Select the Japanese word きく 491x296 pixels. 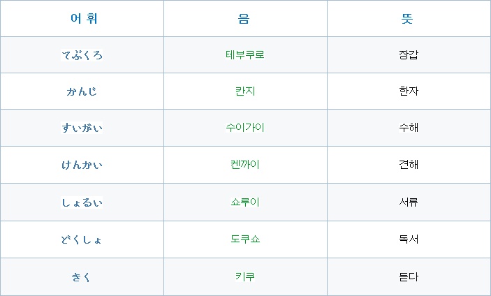click(x=81, y=277)
